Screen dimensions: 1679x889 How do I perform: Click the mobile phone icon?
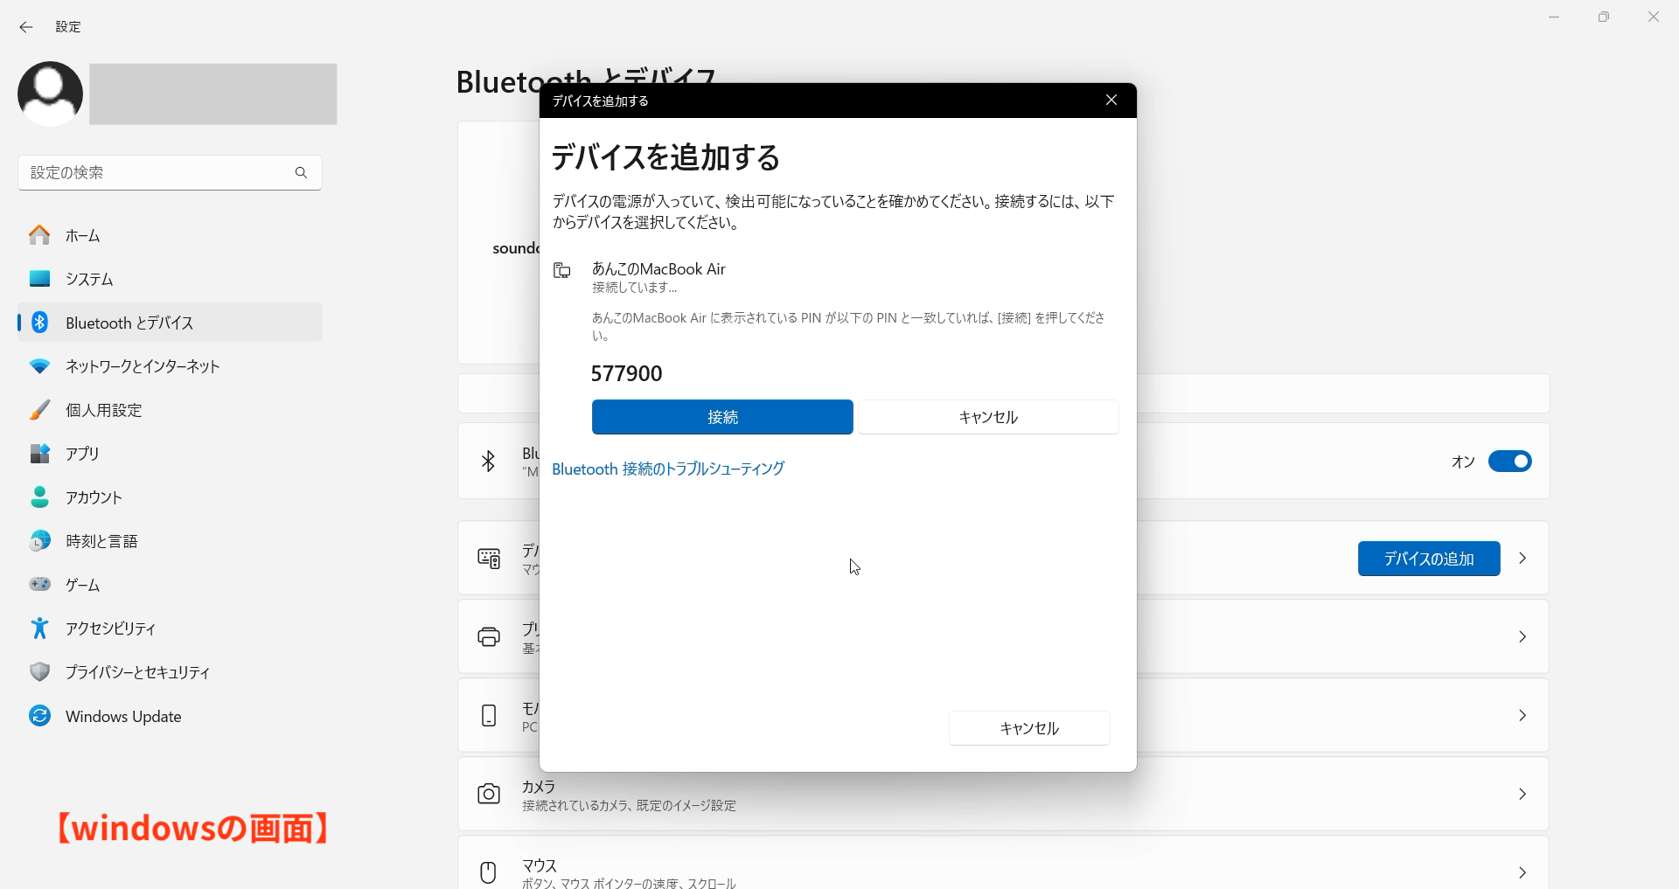point(489,715)
